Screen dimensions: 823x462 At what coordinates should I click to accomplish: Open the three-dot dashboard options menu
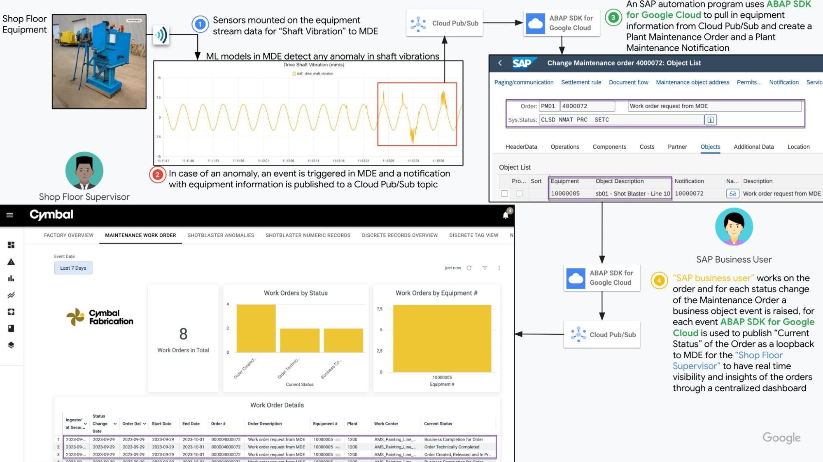point(499,268)
